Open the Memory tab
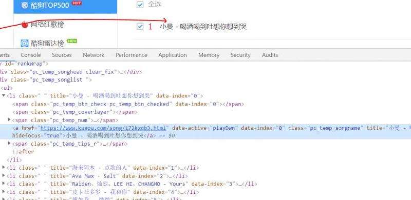 209,55
